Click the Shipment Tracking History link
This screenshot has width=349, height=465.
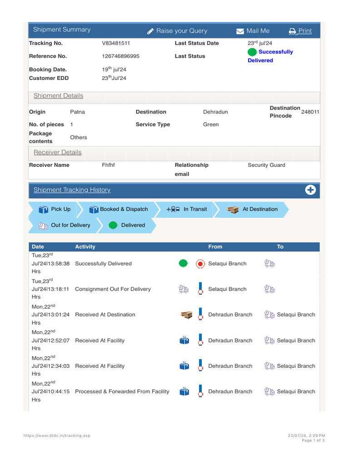(x=72, y=190)
